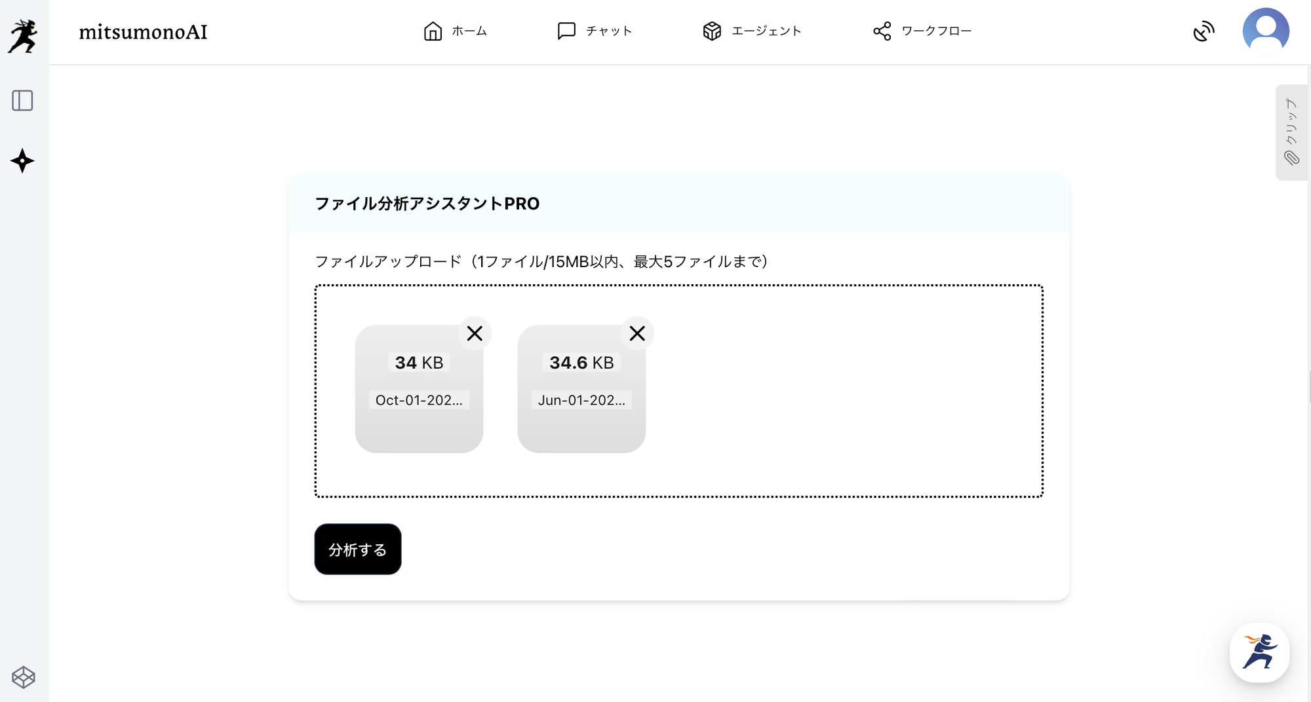
Task: Open the cube wireframe icon at bottom left
Action: click(x=23, y=677)
